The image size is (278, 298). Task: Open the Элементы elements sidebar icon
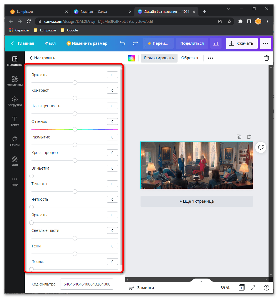point(15,81)
